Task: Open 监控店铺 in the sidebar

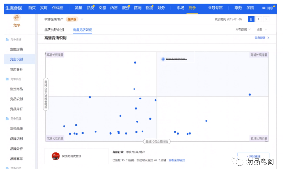Action: tap(16, 49)
